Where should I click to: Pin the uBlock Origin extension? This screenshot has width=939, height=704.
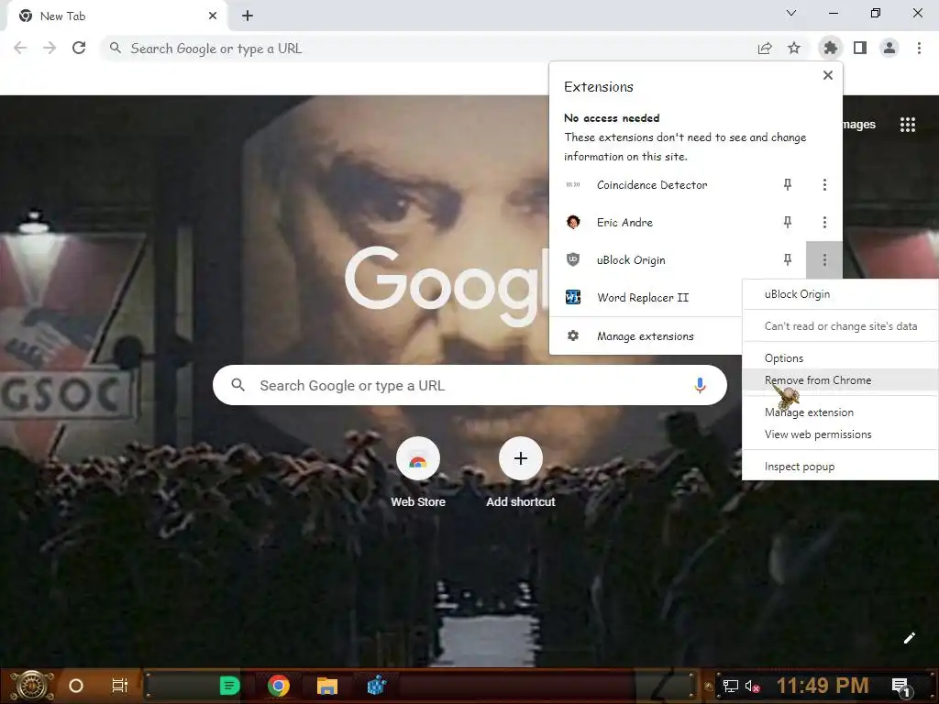point(788,259)
